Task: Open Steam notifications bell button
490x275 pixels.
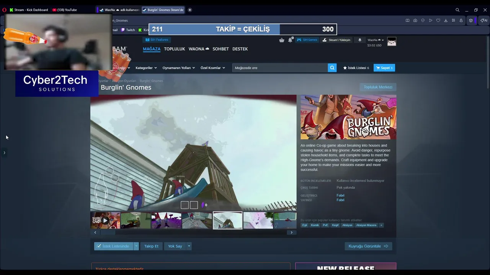Action: (359, 40)
